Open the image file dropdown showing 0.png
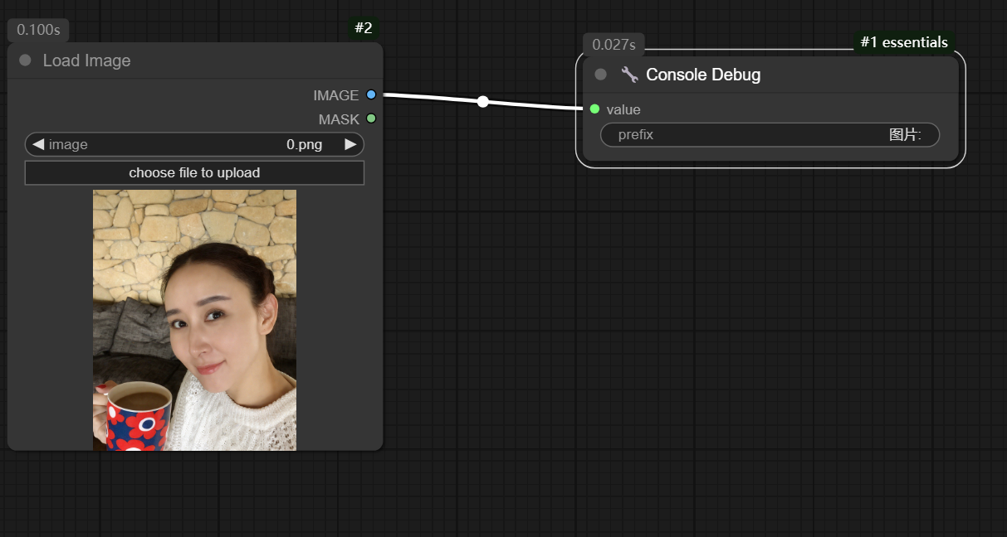This screenshot has height=537, width=1007. point(194,145)
